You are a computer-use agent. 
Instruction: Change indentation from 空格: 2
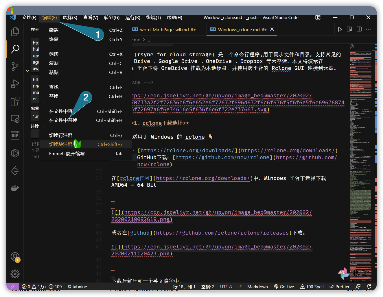click(x=208, y=287)
